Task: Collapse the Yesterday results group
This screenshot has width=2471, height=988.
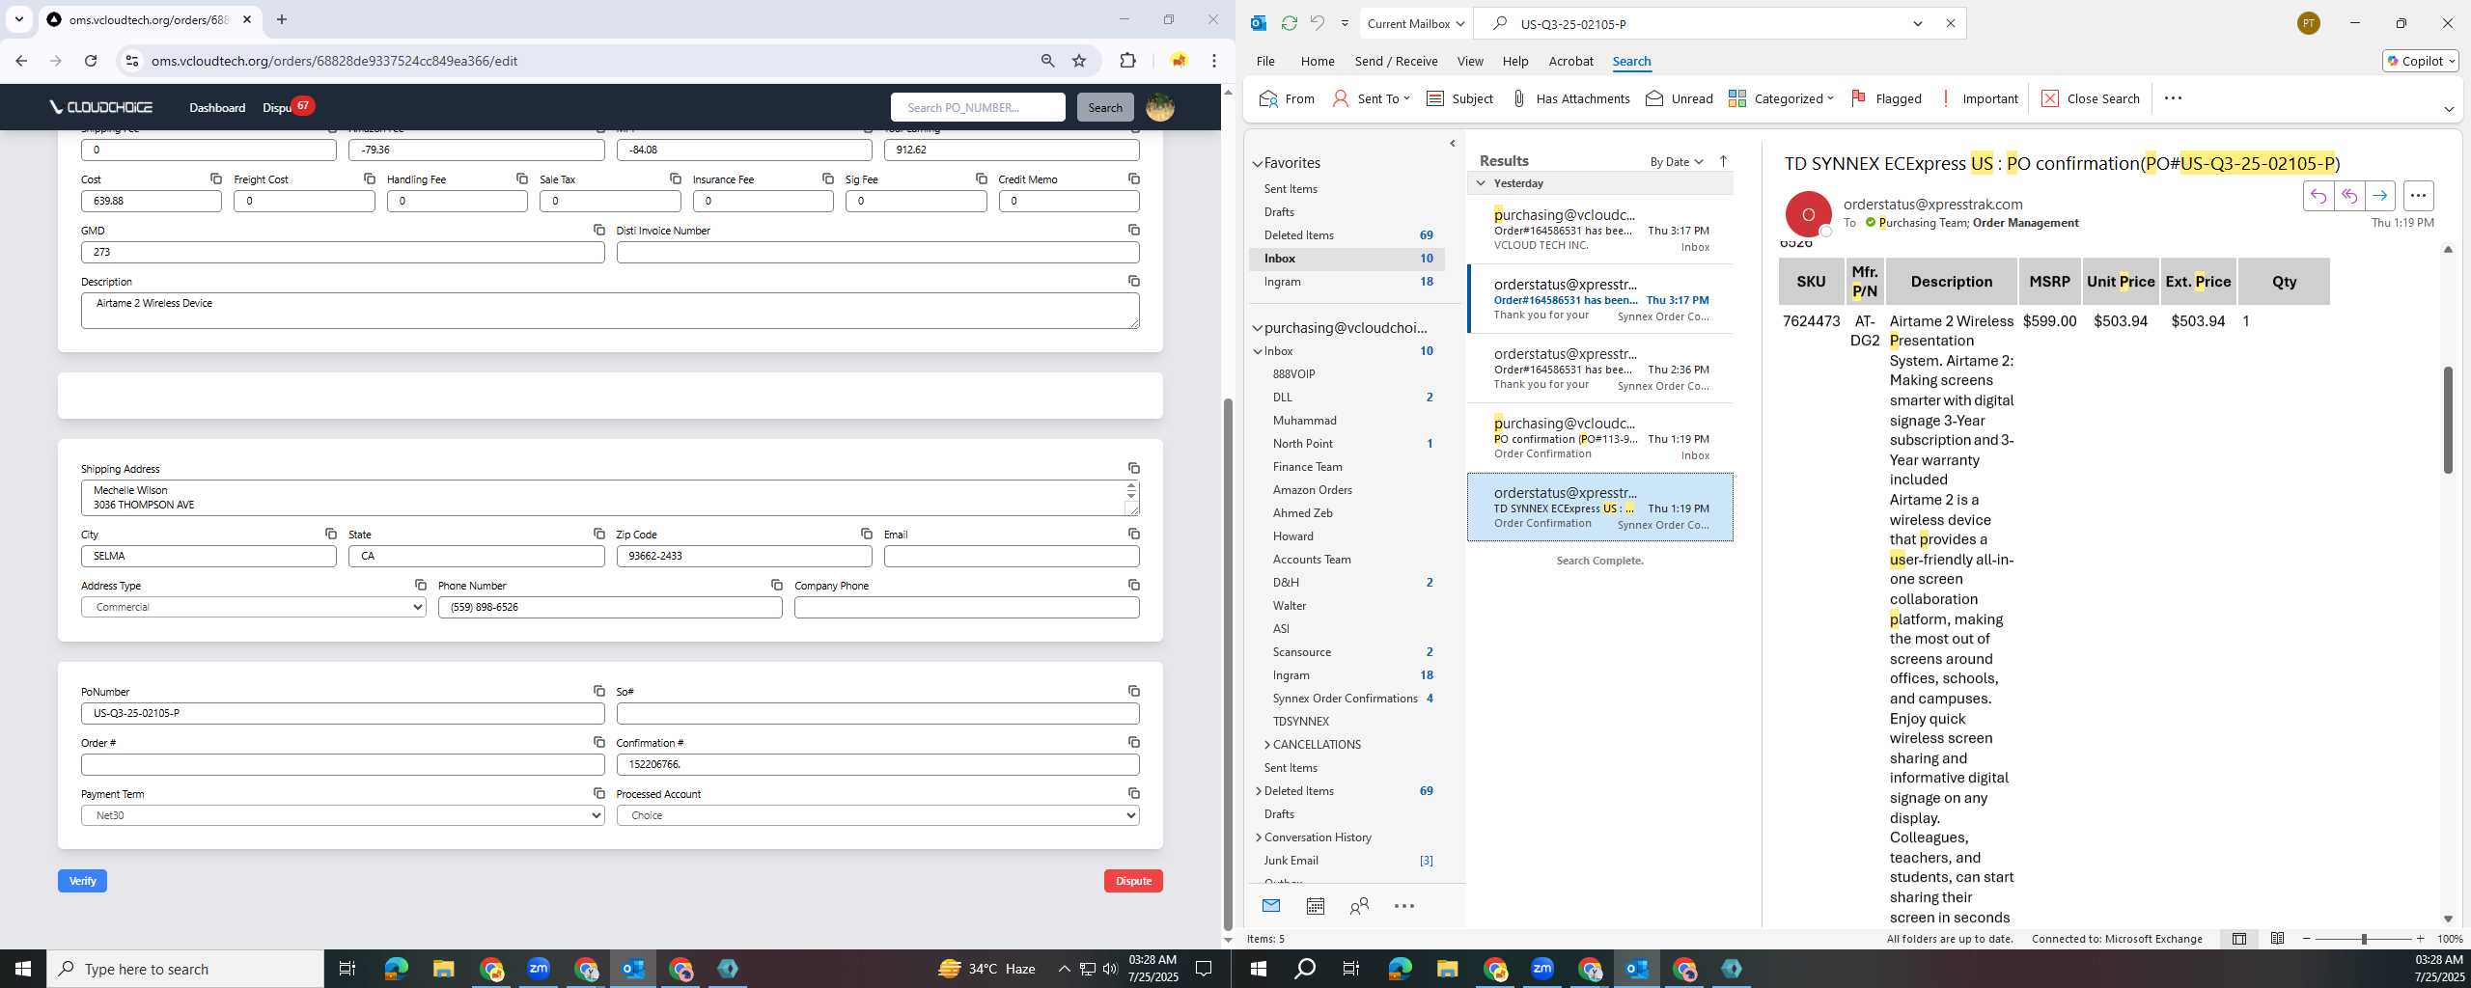Action: click(x=1481, y=183)
